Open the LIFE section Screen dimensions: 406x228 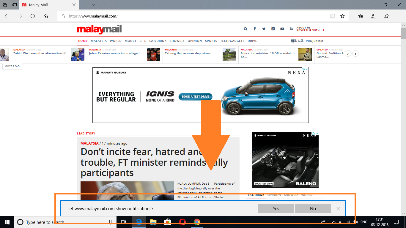coord(143,41)
